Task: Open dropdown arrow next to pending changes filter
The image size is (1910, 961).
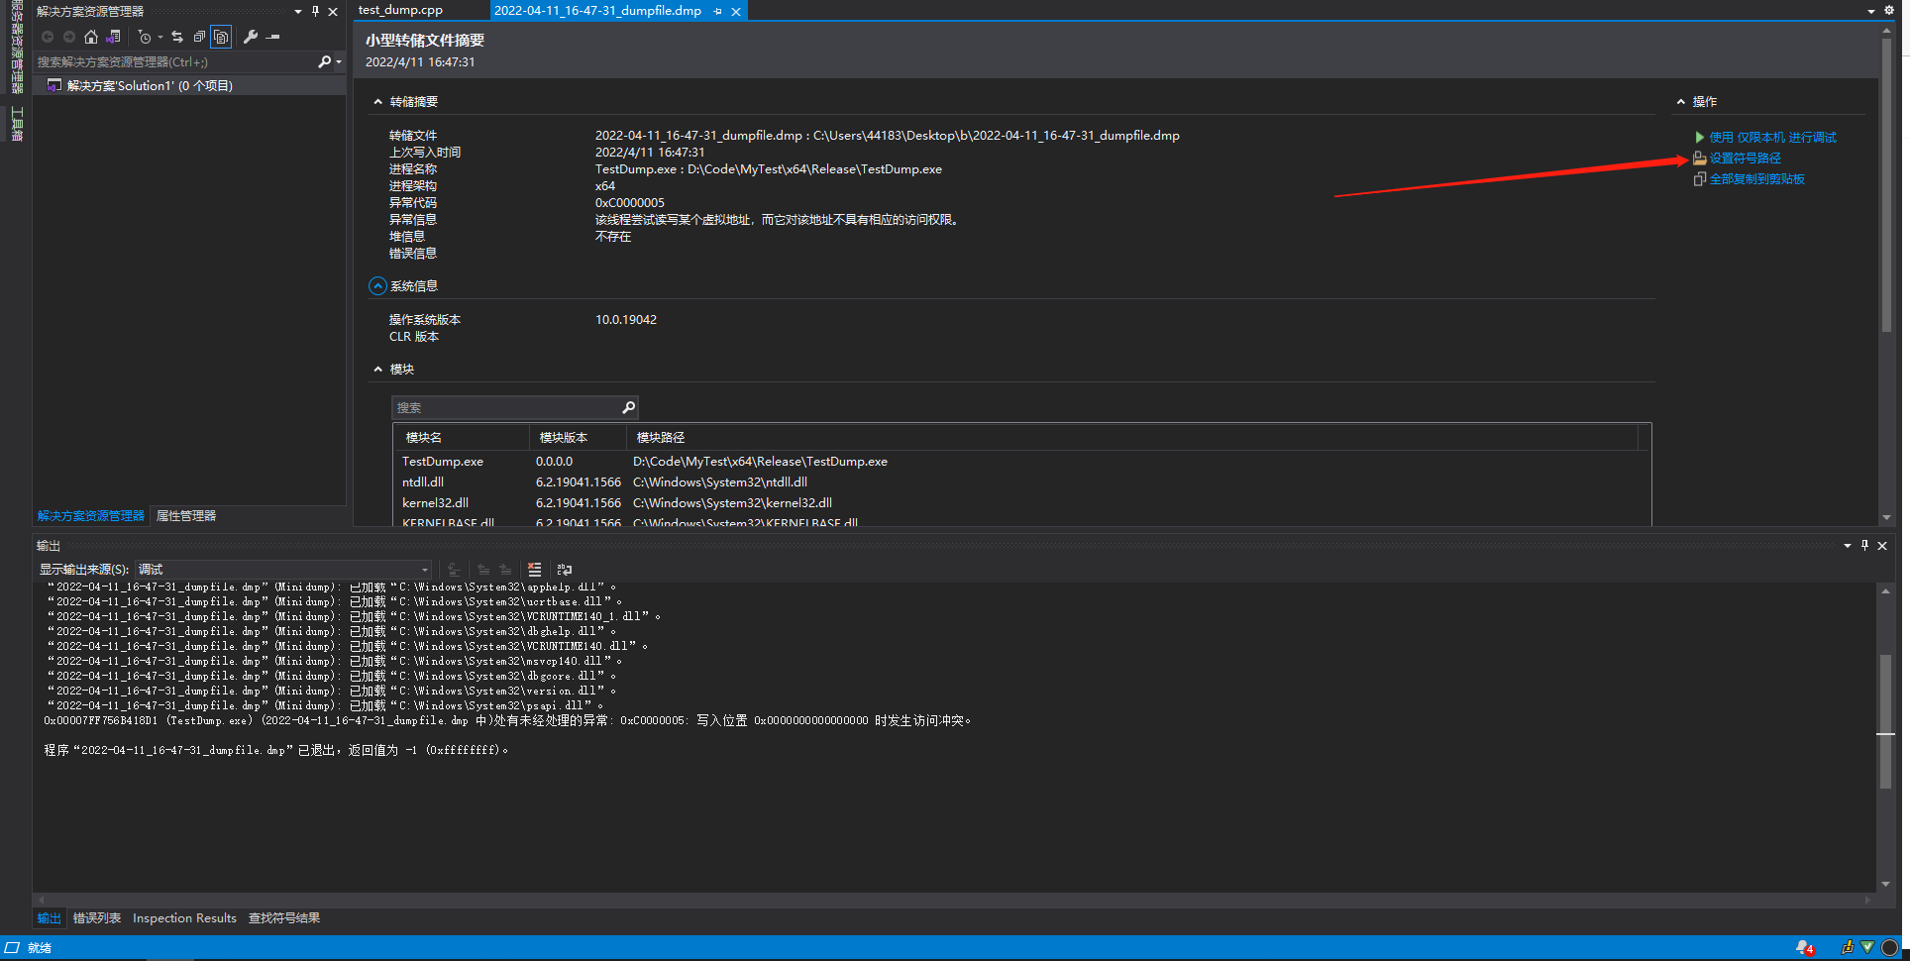Action: point(159,37)
